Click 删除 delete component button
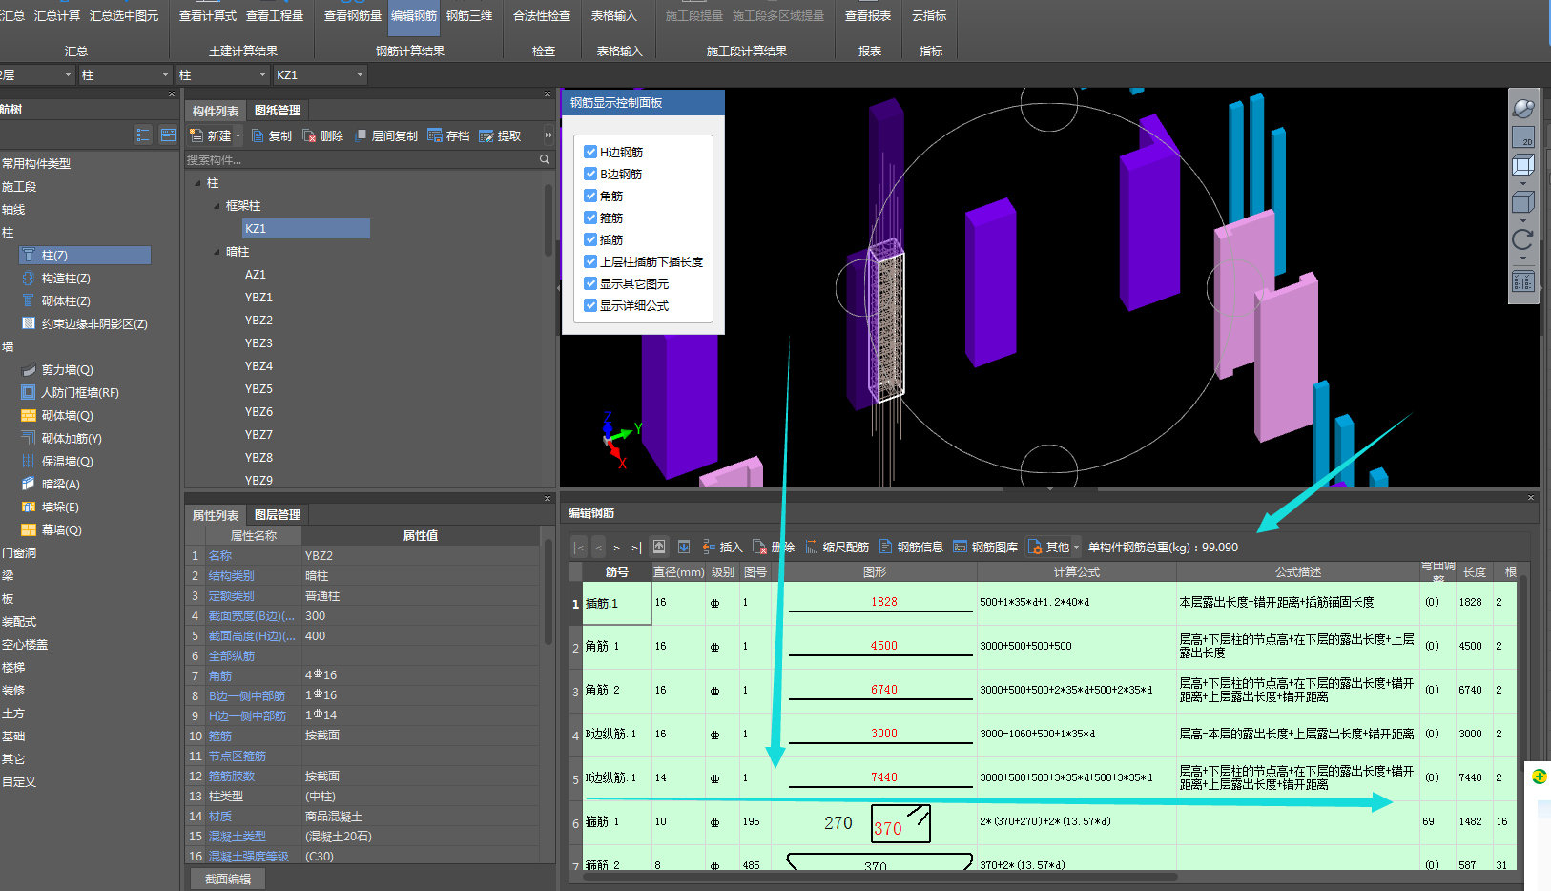 click(x=323, y=135)
